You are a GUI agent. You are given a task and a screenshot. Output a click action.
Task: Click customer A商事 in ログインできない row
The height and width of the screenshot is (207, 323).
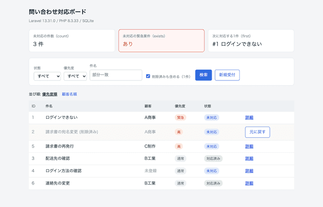coord(150,117)
